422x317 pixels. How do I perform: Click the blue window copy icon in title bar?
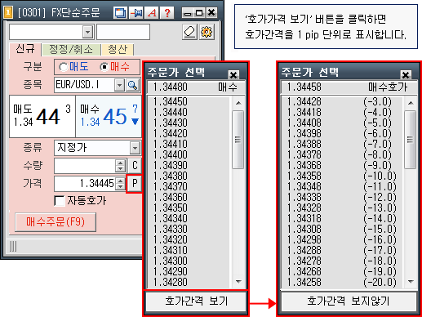tap(120, 12)
